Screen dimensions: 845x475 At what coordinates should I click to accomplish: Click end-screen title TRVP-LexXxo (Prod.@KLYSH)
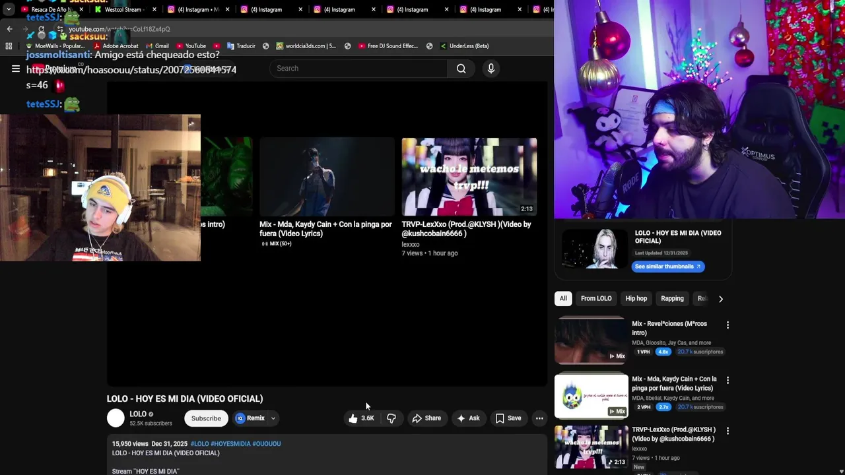(x=466, y=229)
